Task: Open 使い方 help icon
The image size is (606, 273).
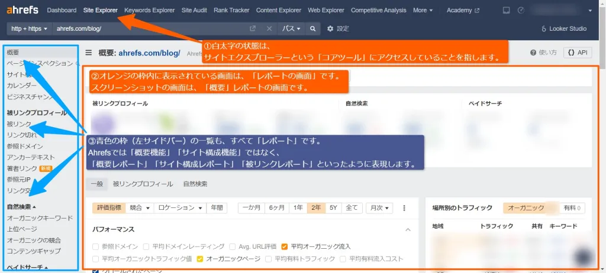Action: [543, 53]
